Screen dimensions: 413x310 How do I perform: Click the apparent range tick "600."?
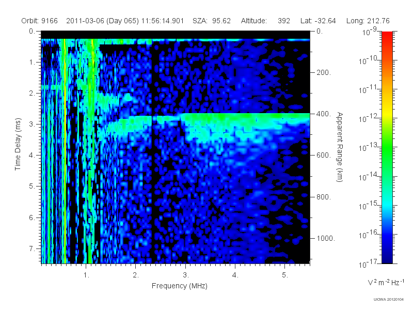[324, 156]
